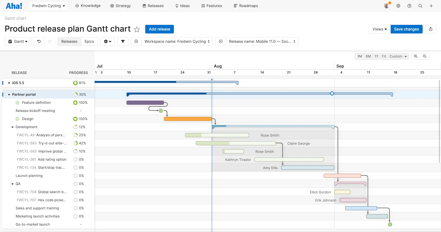Select the FWCYL-49 Analysis task bar on the timeline

click(x=217, y=135)
